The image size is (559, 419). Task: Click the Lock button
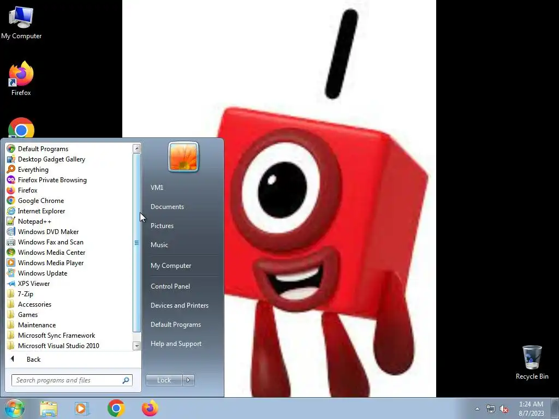[x=164, y=380]
